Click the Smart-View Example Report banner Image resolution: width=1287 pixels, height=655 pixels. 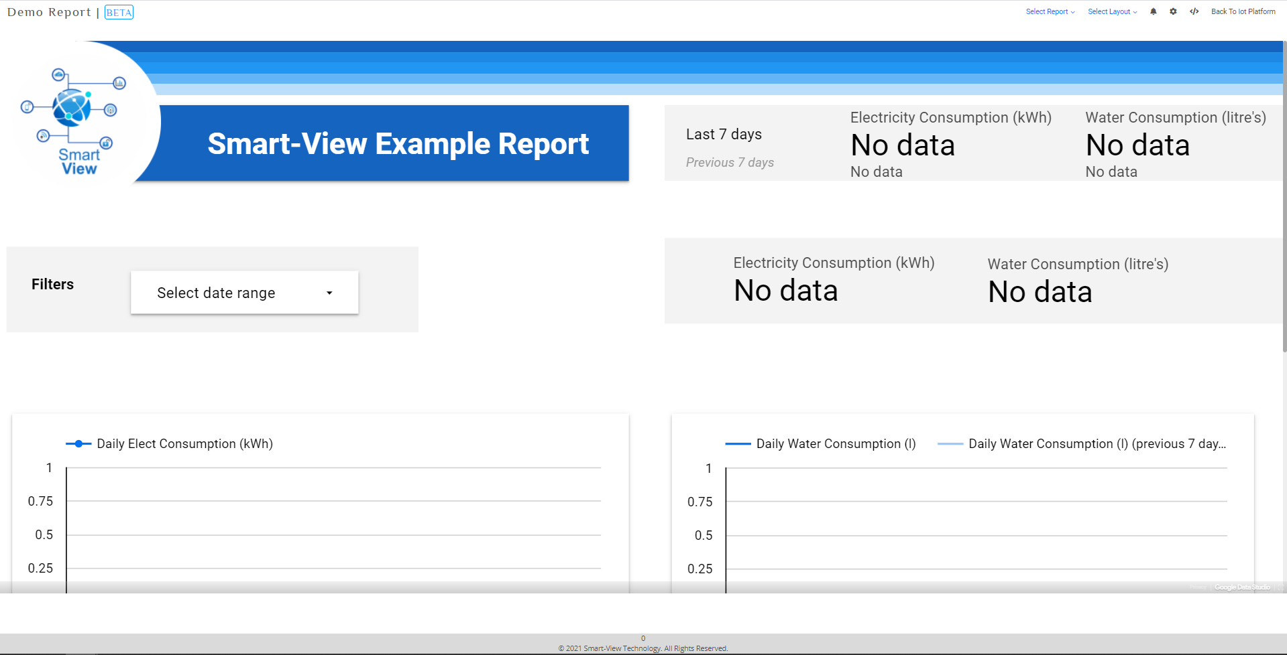pyautogui.click(x=398, y=143)
